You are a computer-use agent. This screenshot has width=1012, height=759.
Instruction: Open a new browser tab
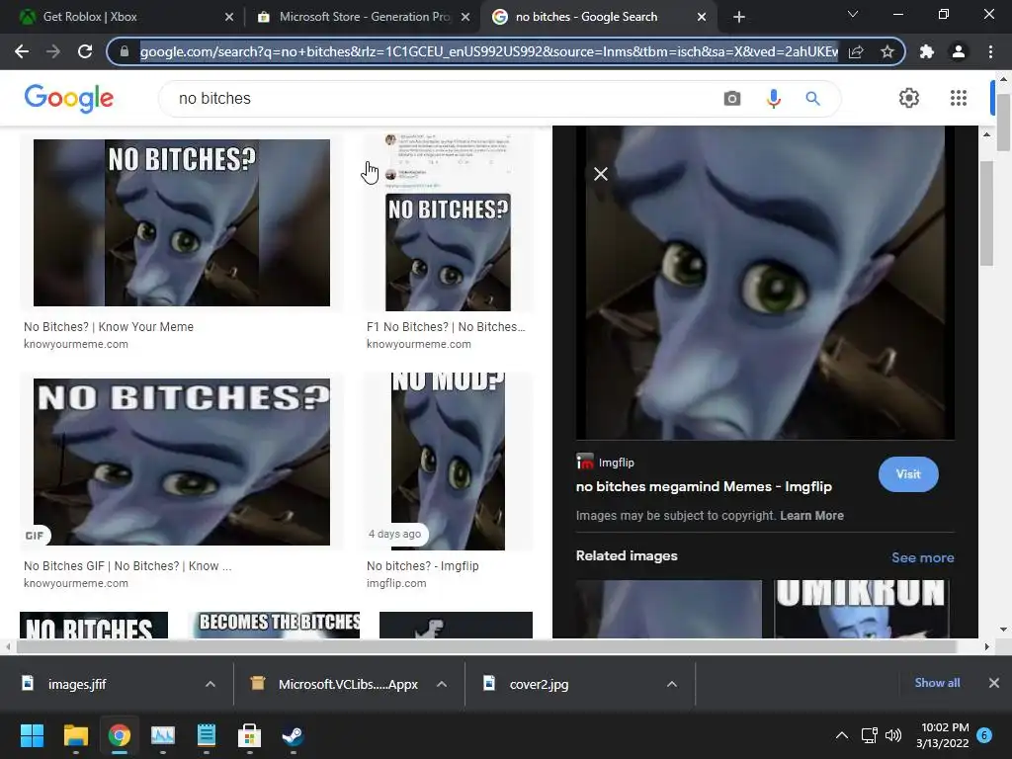click(739, 17)
